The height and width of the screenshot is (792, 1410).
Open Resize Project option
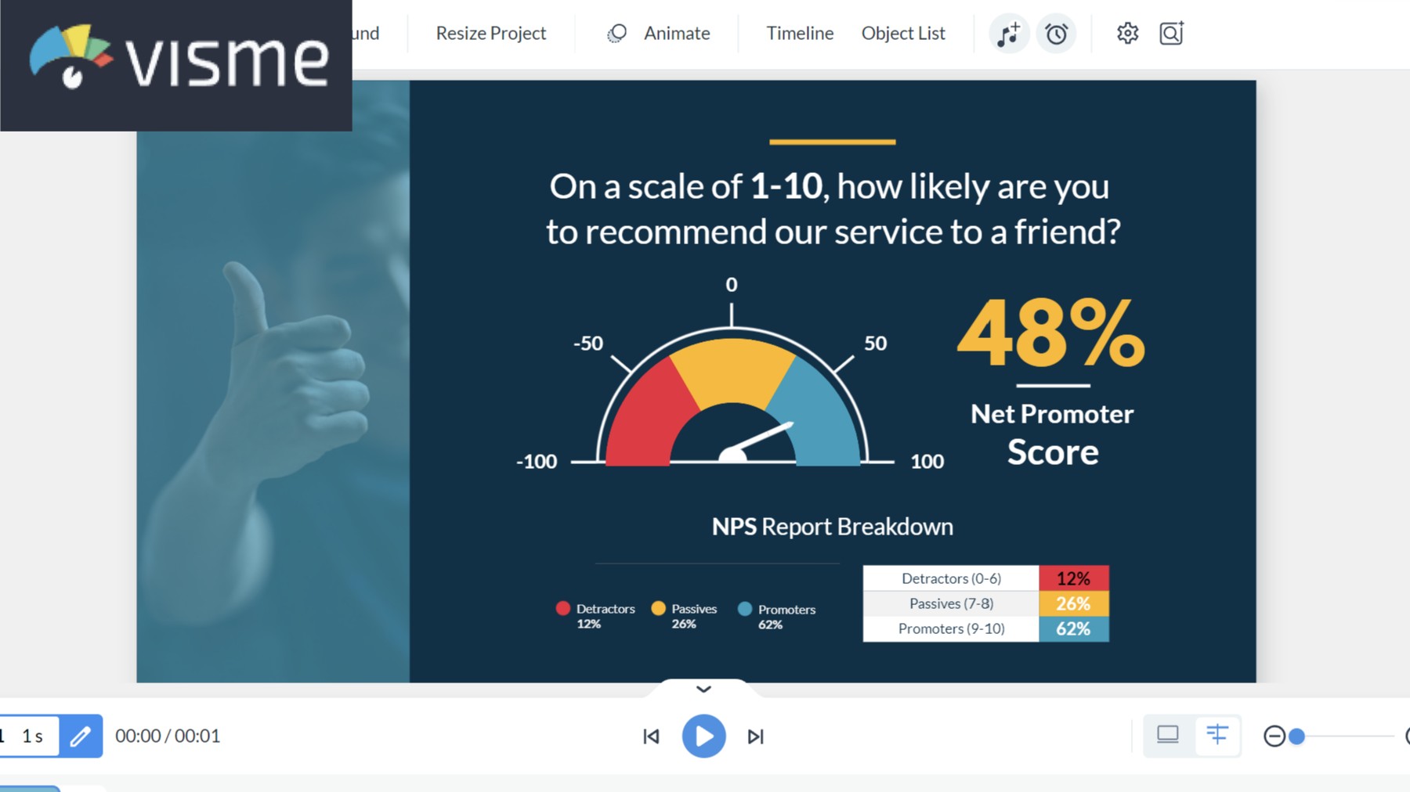[490, 33]
